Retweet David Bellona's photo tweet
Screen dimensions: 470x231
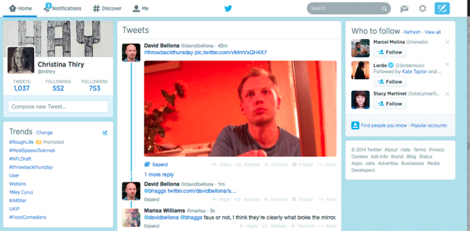tap(247, 164)
